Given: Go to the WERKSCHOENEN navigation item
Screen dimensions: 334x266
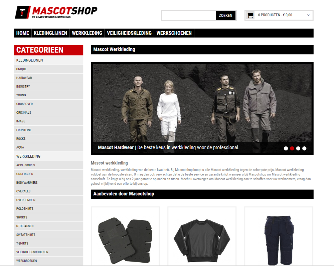Looking at the screenshot, I should click(x=174, y=33).
